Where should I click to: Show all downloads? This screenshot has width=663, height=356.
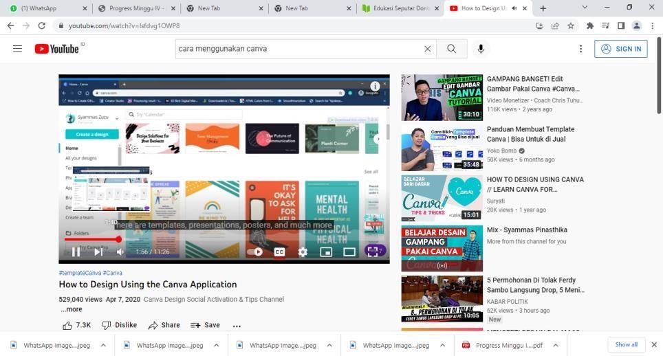tap(627, 344)
